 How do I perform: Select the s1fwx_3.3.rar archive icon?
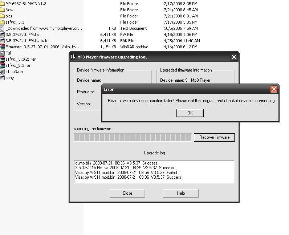coord(3,65)
